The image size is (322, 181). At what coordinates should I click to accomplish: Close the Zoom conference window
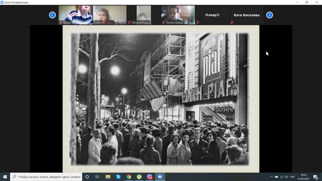tap(317, 3)
